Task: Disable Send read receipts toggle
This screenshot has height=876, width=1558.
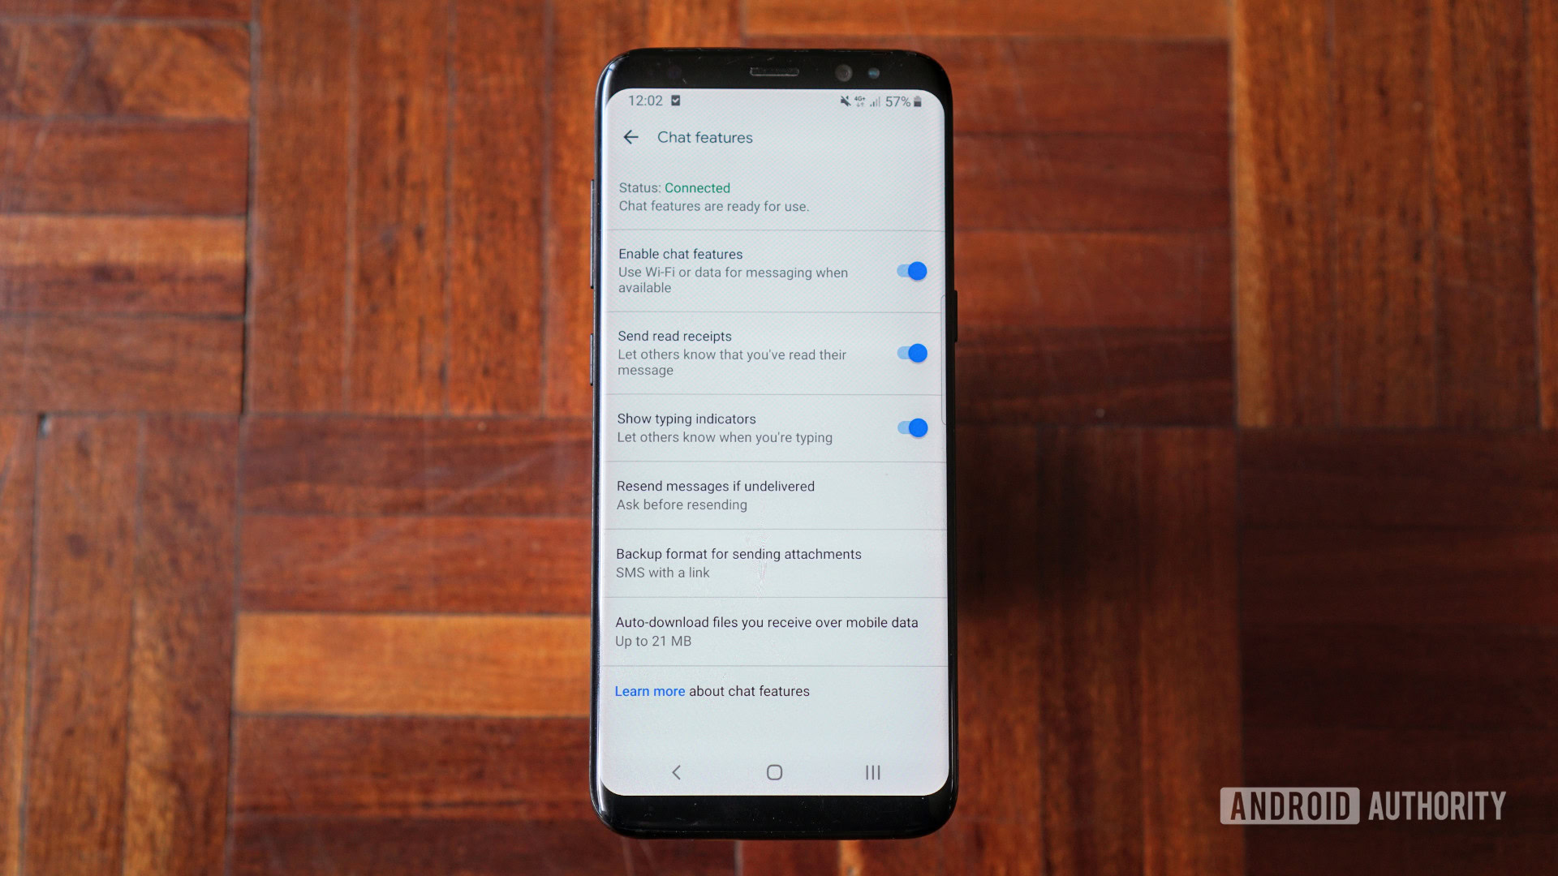Action: (x=910, y=353)
